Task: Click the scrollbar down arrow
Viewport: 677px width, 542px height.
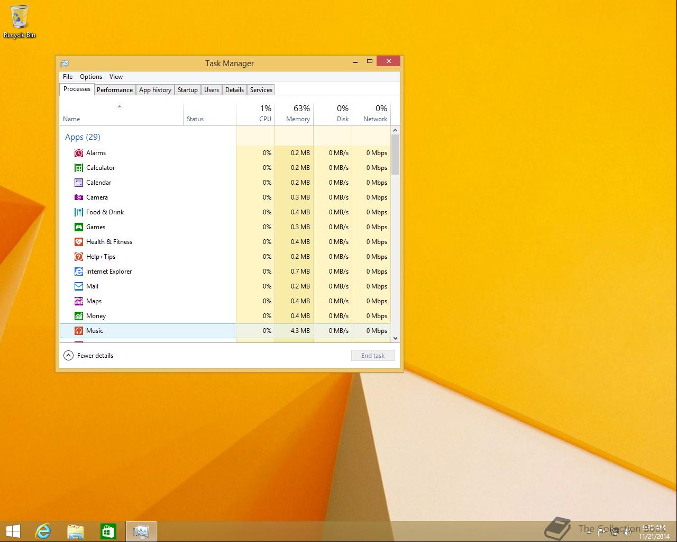Action: point(395,338)
